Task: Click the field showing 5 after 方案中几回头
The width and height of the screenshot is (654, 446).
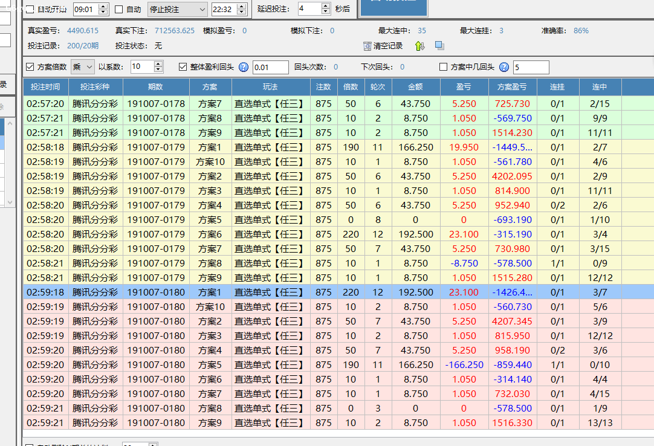Action: pos(531,67)
